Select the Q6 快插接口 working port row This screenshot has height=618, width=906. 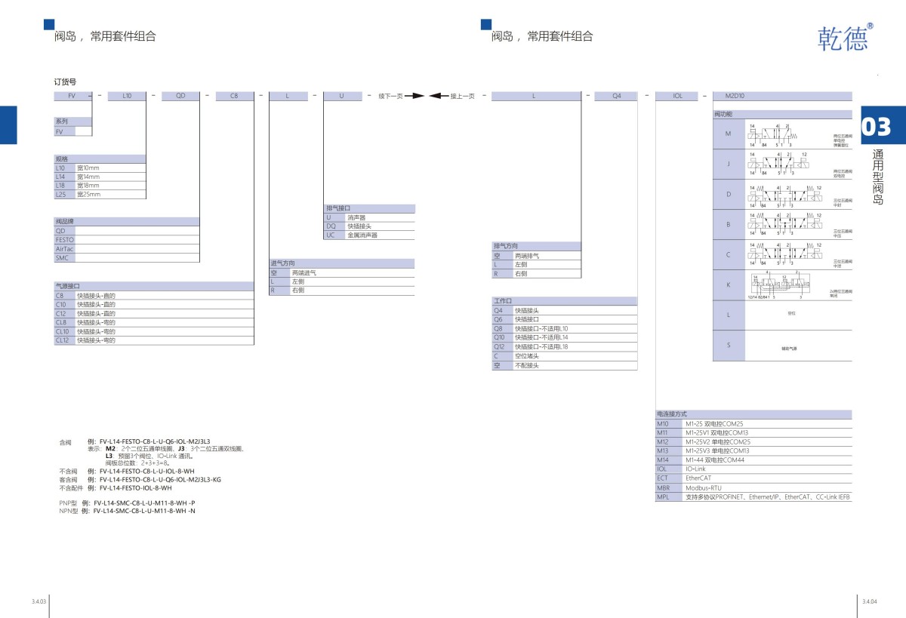coord(564,319)
